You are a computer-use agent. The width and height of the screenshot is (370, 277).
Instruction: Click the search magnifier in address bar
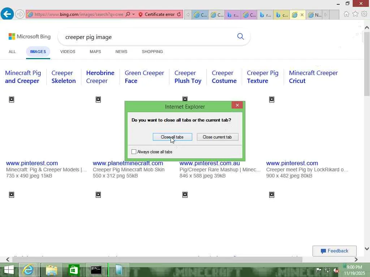click(128, 14)
